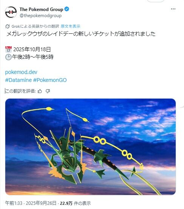Click the blue verified badge
This screenshot has height=209, width=184.
(66, 9)
